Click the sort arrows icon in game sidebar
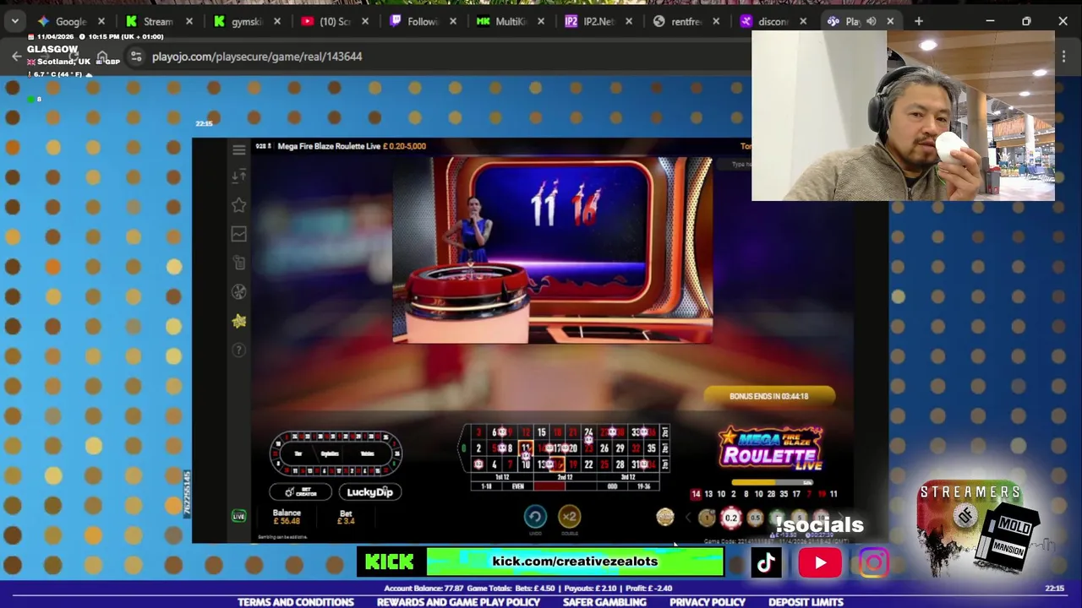Image resolution: width=1082 pixels, height=608 pixels. 238,176
